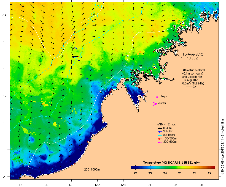Click the blue 30-80m legend arrow
The width and height of the screenshot is (226, 187).
click(160, 132)
